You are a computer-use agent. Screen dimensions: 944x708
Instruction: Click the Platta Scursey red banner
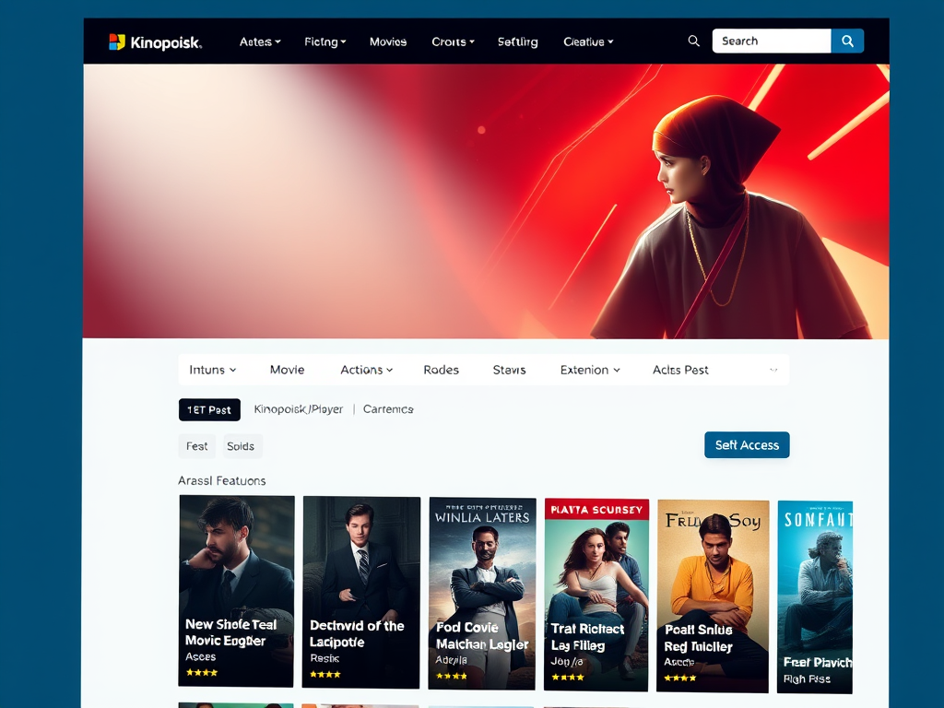[x=596, y=509]
